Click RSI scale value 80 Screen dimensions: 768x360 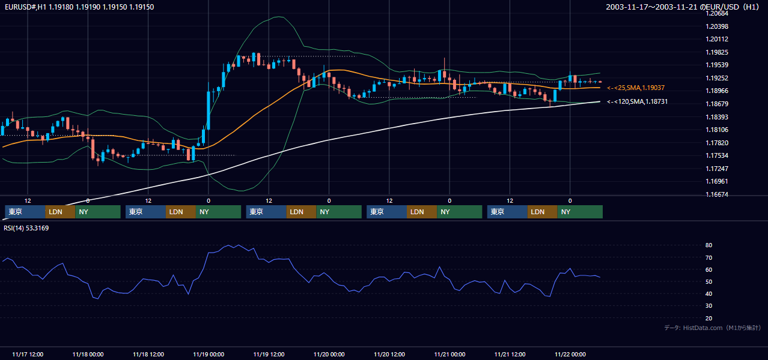coord(709,245)
